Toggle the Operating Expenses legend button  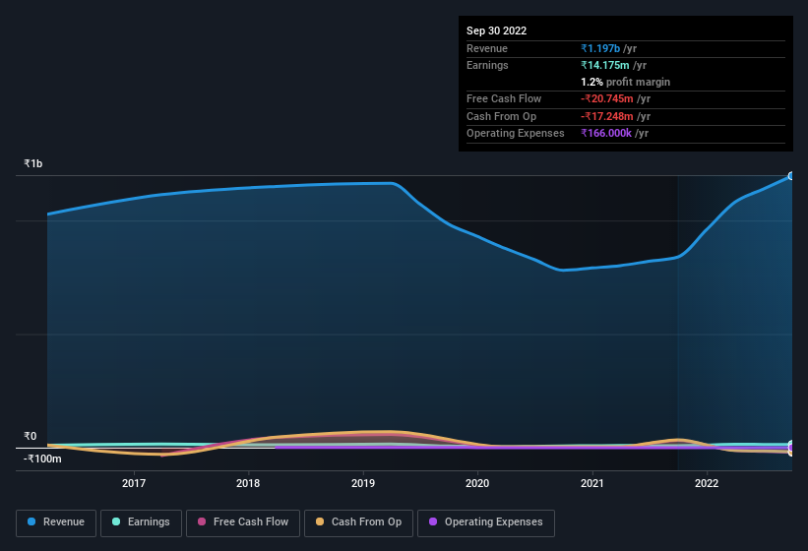tap(486, 522)
